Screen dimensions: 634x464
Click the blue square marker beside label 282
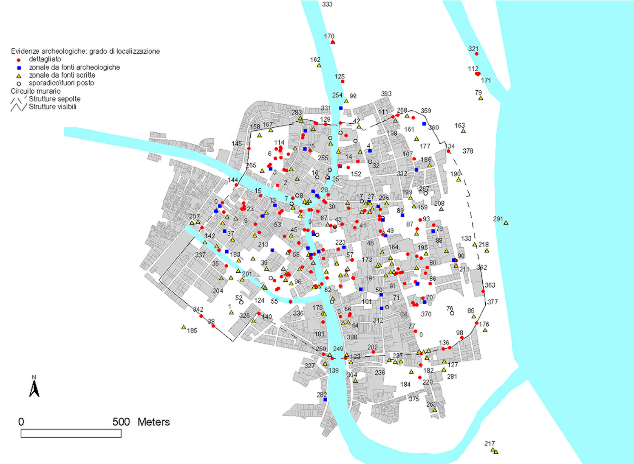pos(325,400)
